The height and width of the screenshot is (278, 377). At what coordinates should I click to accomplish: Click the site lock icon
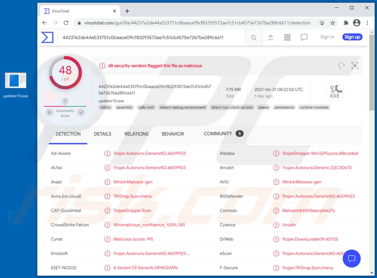[79, 23]
